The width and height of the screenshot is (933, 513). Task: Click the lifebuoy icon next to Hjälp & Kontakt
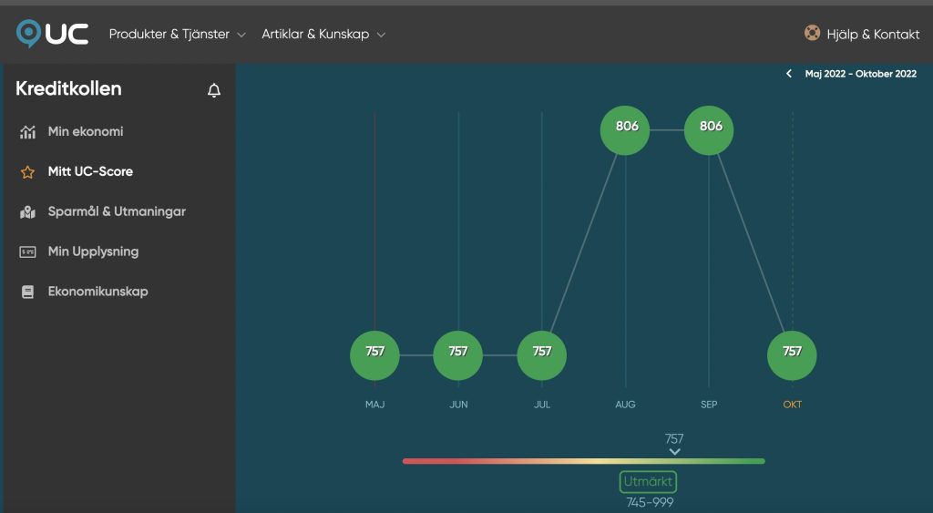pos(812,33)
